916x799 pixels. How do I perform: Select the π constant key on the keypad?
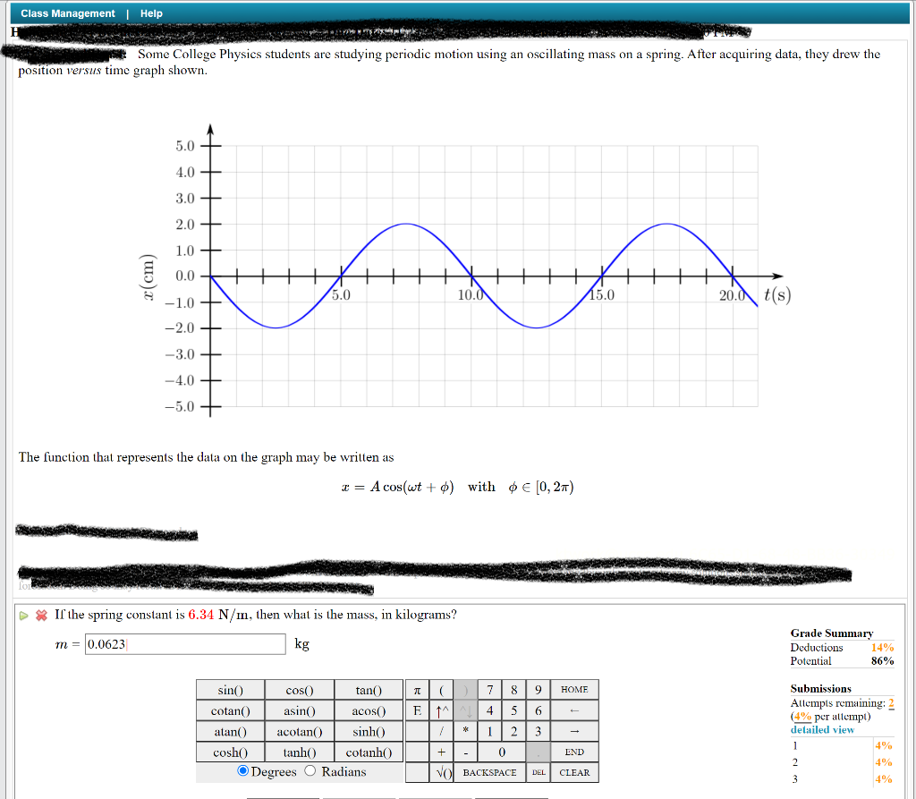414,690
